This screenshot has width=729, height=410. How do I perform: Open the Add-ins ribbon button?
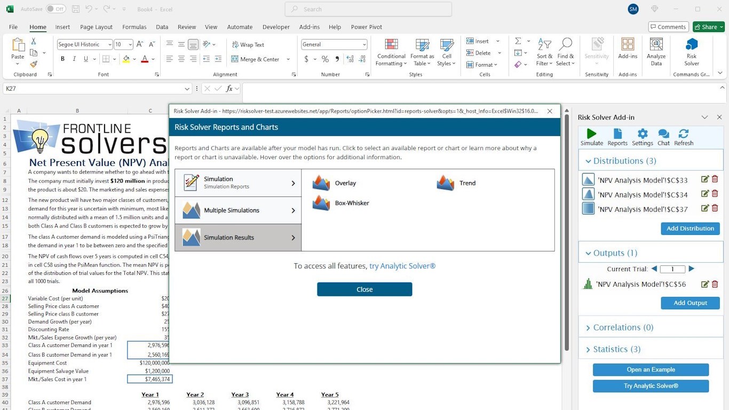[628, 49]
